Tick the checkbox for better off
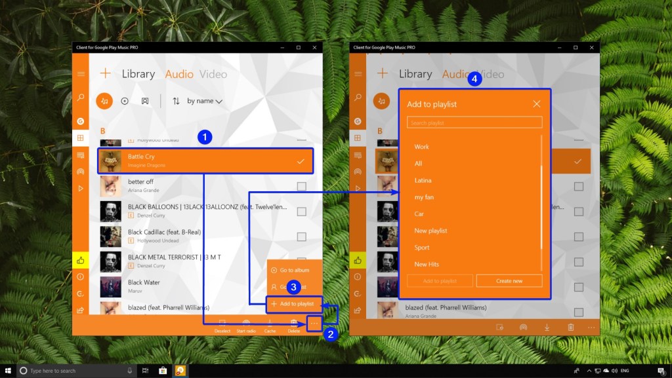Viewport: 672px width, 378px height. [301, 187]
